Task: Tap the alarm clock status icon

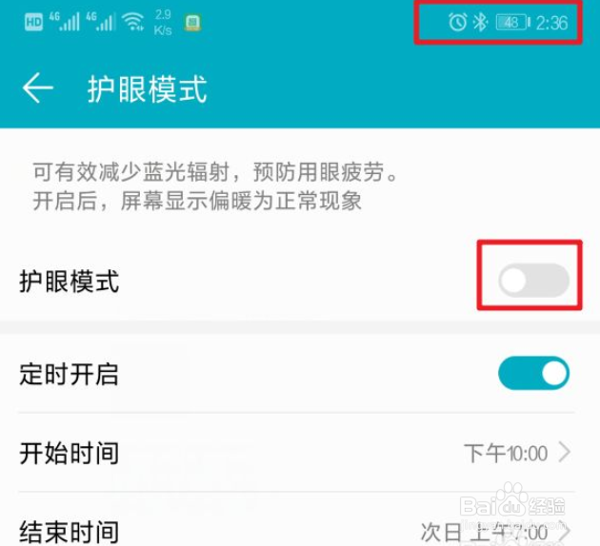Action: [x=457, y=22]
